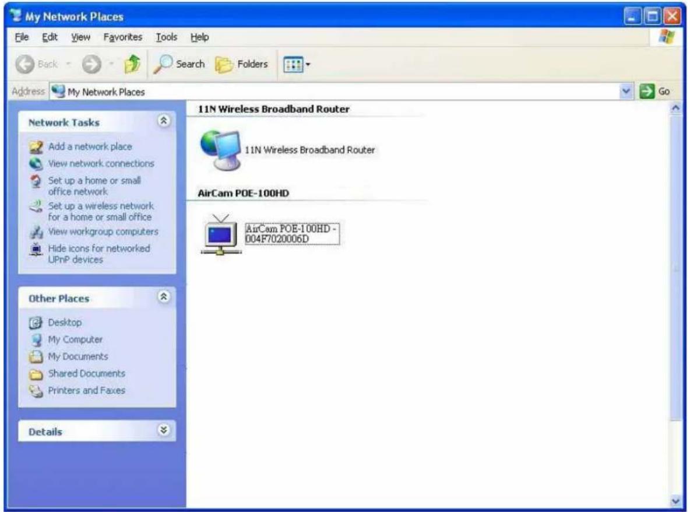Viewport: 690px width, 512px height.
Task: Click Set up a home or small office network
Action: (x=94, y=186)
